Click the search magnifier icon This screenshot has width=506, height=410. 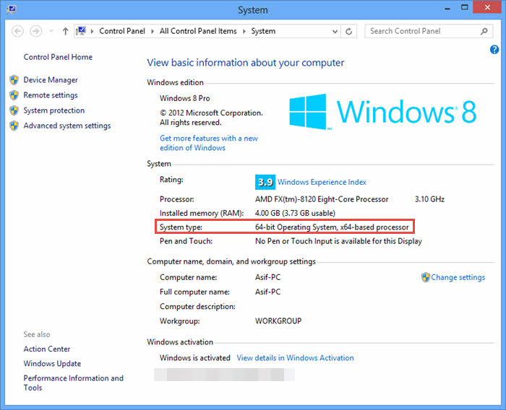484,31
